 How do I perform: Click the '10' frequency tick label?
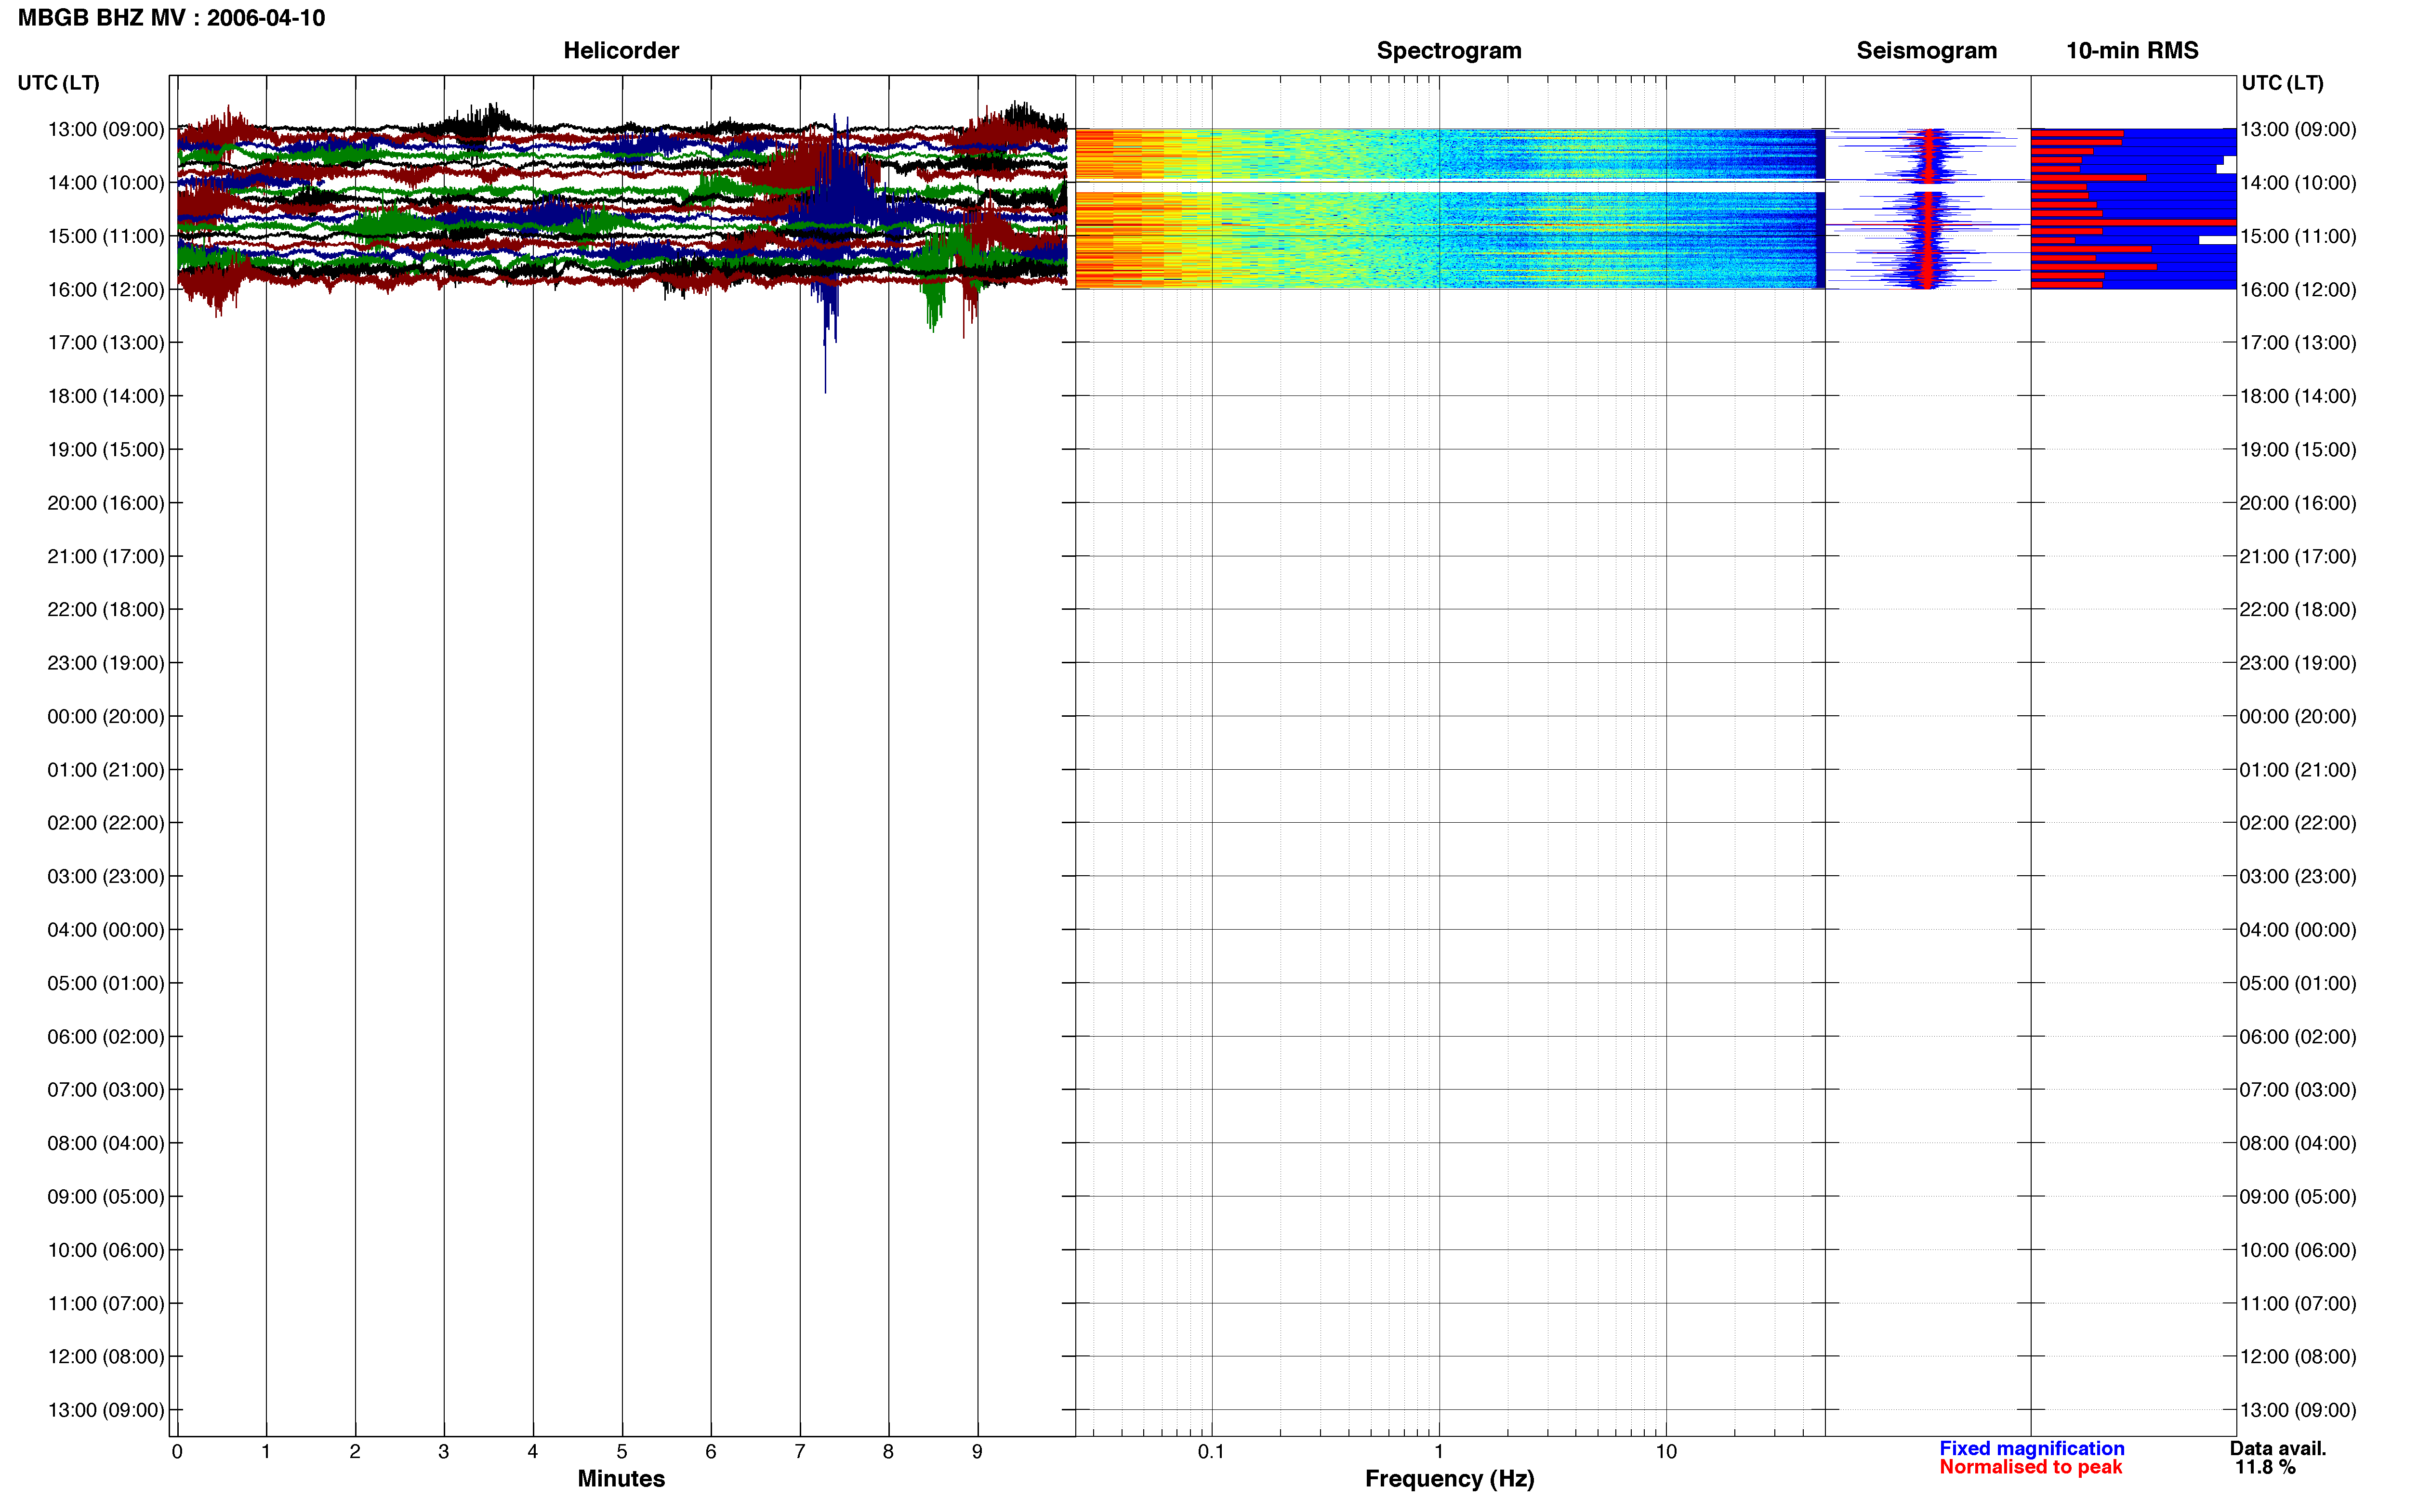1666,1452
